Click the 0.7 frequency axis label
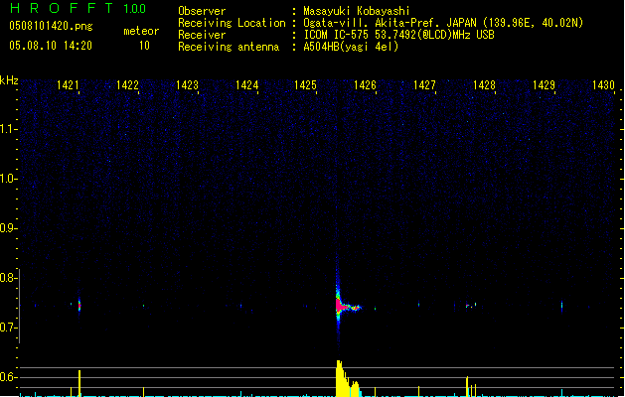 point(8,328)
